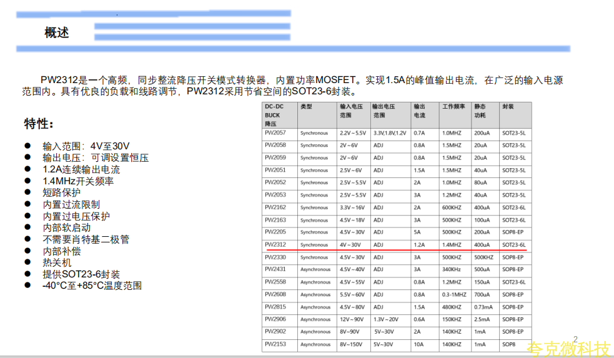Viewport: 614px width, 358px height.
Task: Click the PW2057 table row label
Action: [x=275, y=133]
